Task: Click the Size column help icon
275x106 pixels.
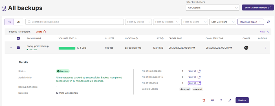Action: tap(162, 38)
